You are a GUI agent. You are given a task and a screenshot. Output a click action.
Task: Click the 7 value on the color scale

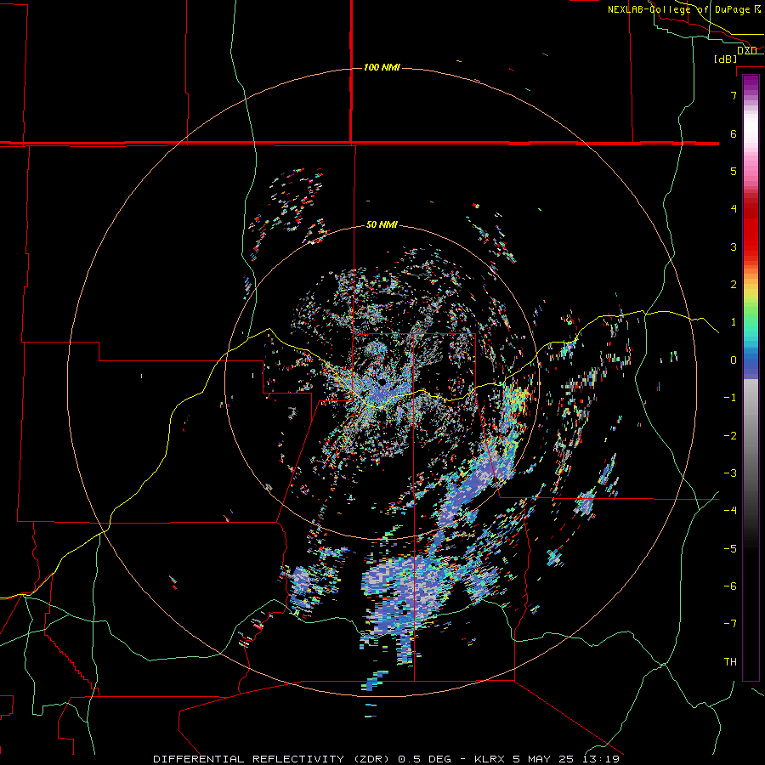[734, 95]
